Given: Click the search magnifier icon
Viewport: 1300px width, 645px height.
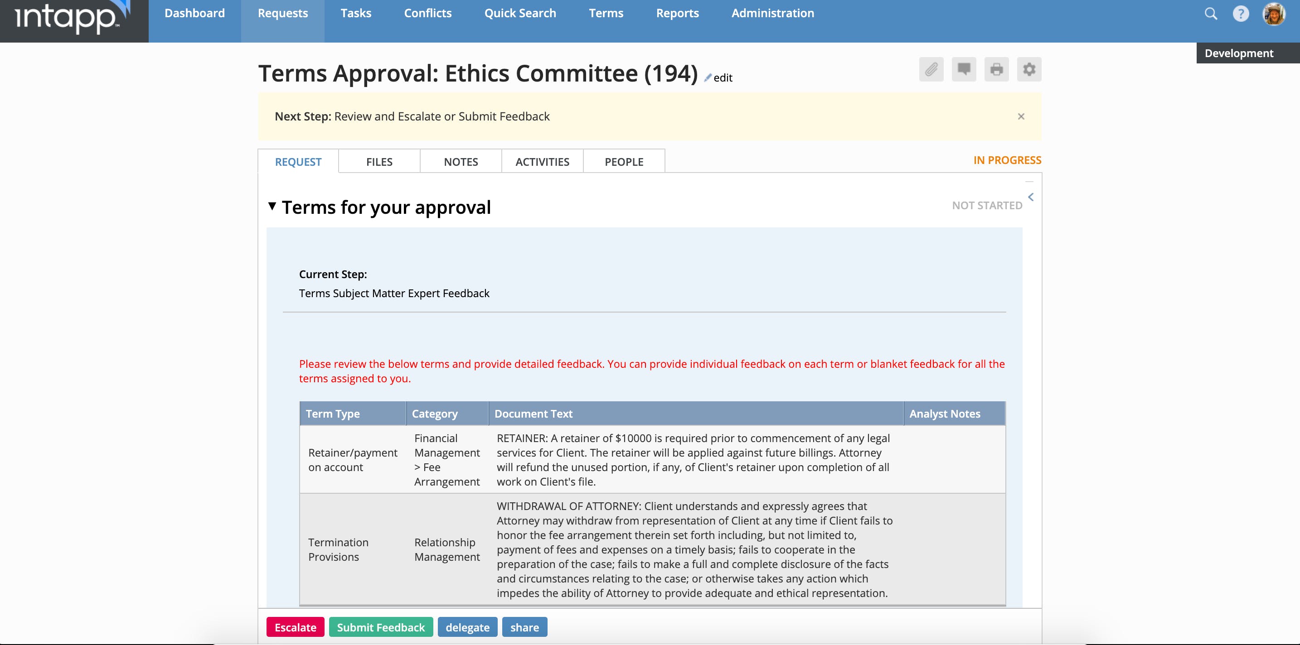Looking at the screenshot, I should [1211, 14].
